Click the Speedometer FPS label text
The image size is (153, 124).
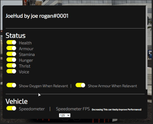pyautogui.click(x=73, y=109)
